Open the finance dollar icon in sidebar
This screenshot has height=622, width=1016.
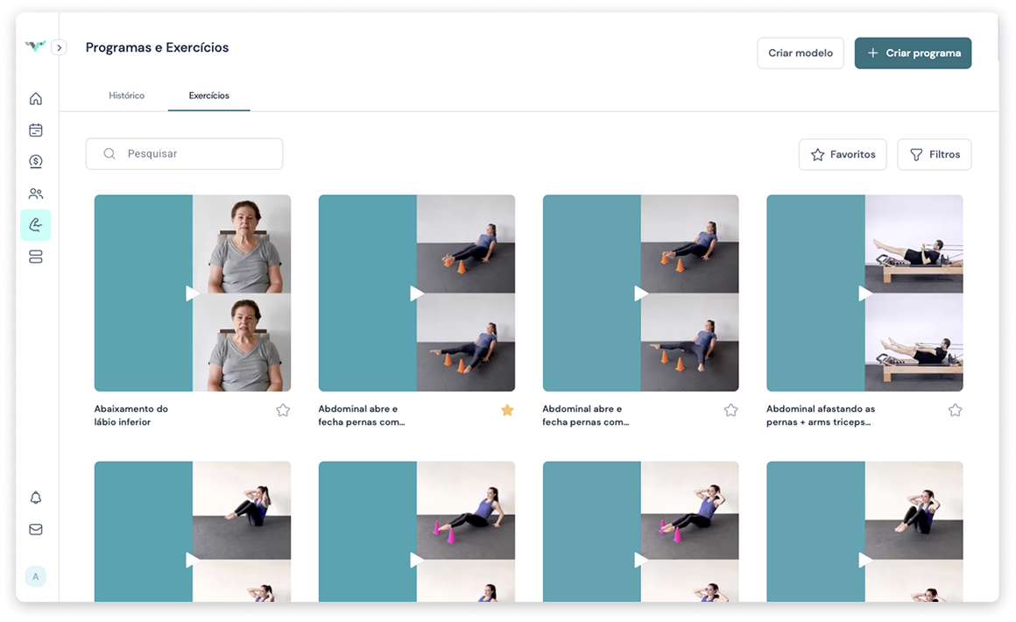36,161
